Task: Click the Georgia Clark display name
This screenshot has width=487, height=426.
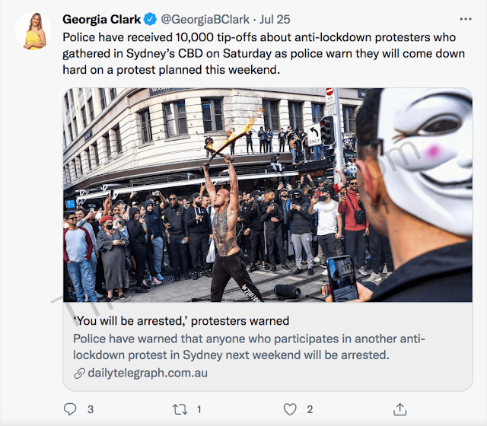Action: point(100,18)
